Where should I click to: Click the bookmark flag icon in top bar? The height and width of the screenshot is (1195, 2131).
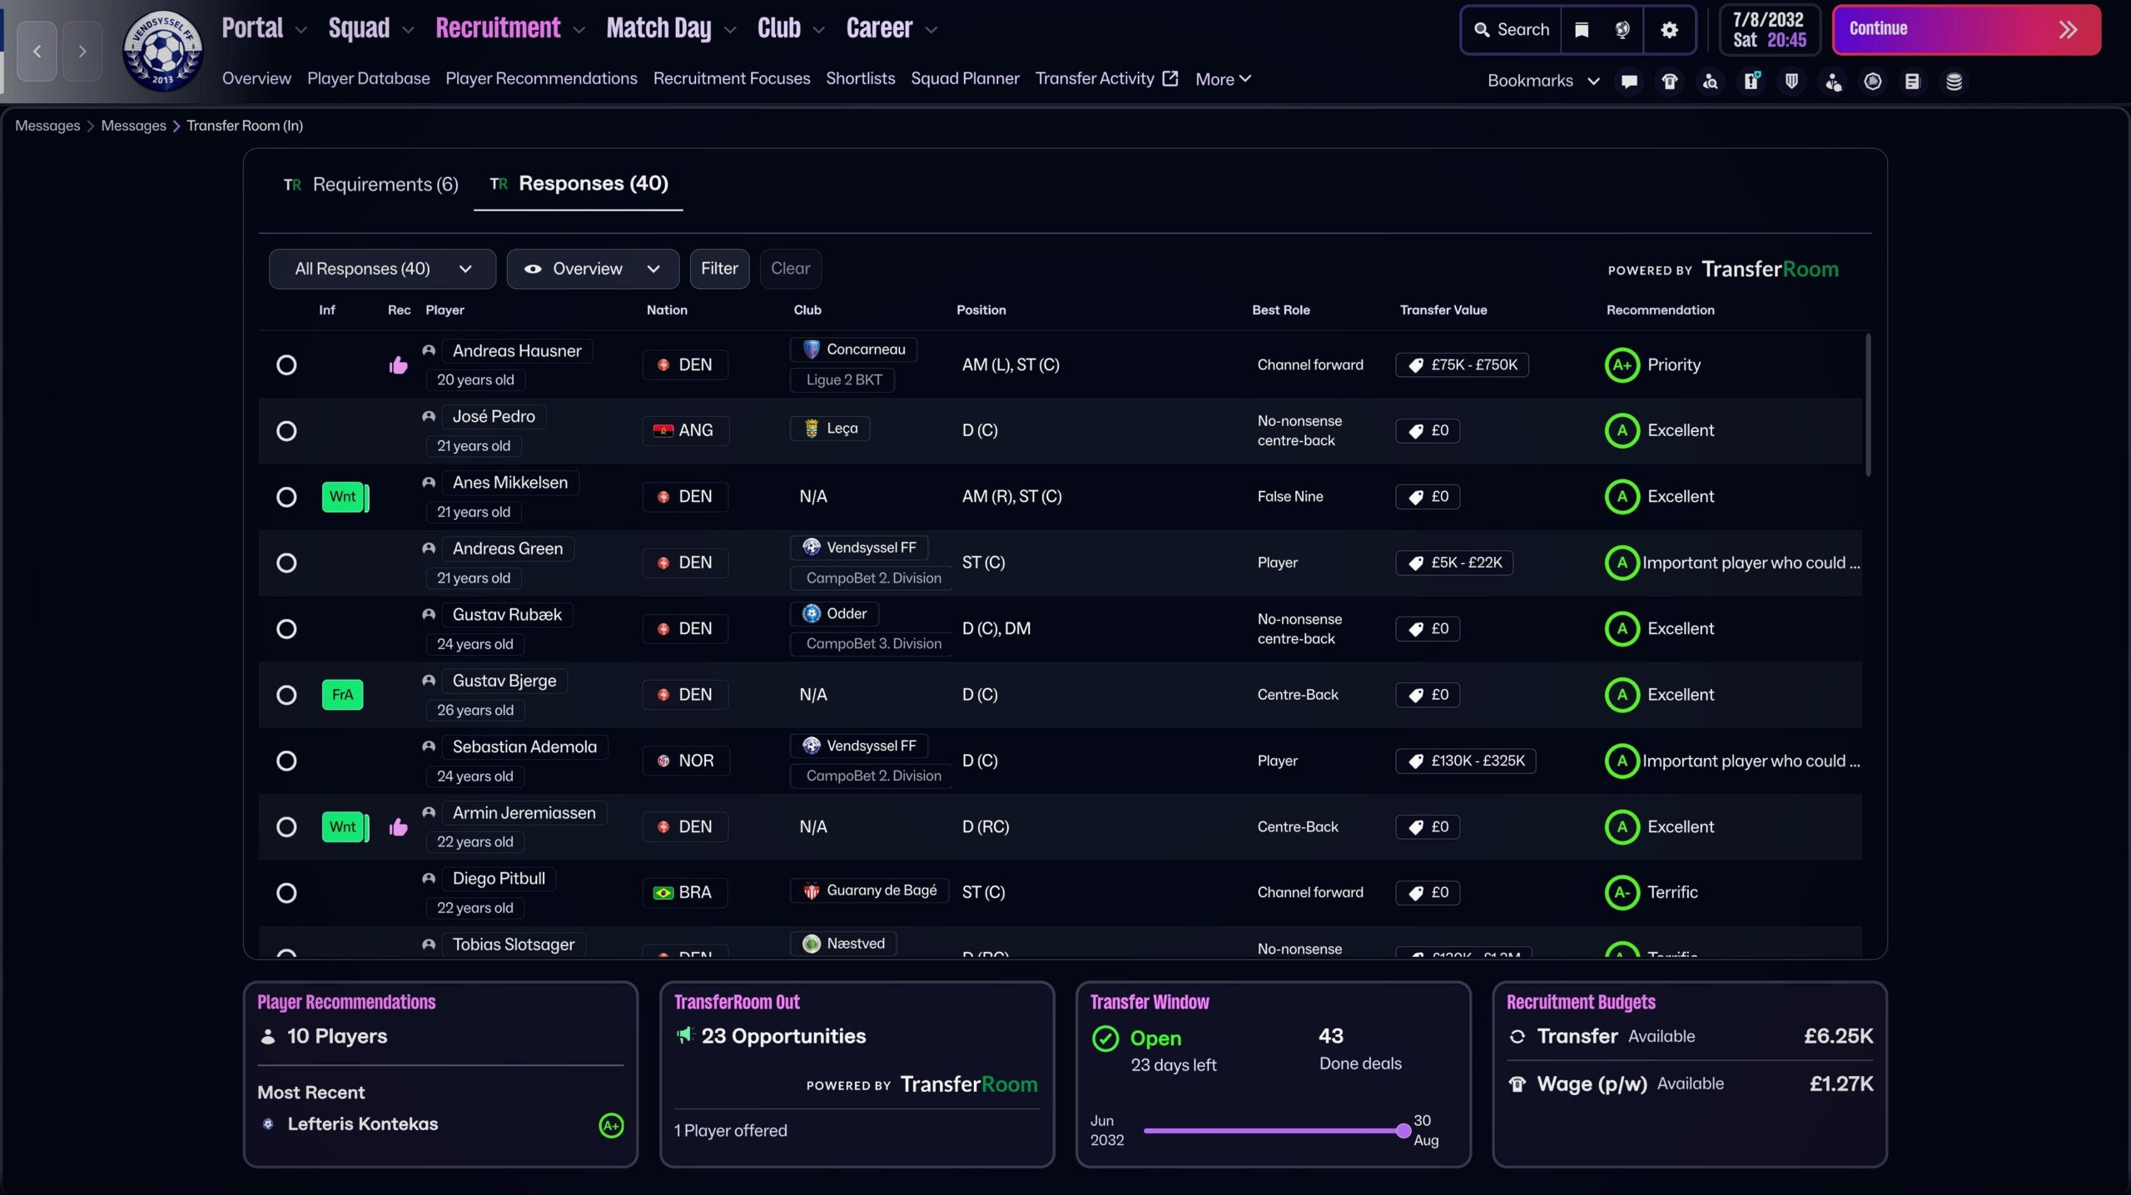point(1582,30)
